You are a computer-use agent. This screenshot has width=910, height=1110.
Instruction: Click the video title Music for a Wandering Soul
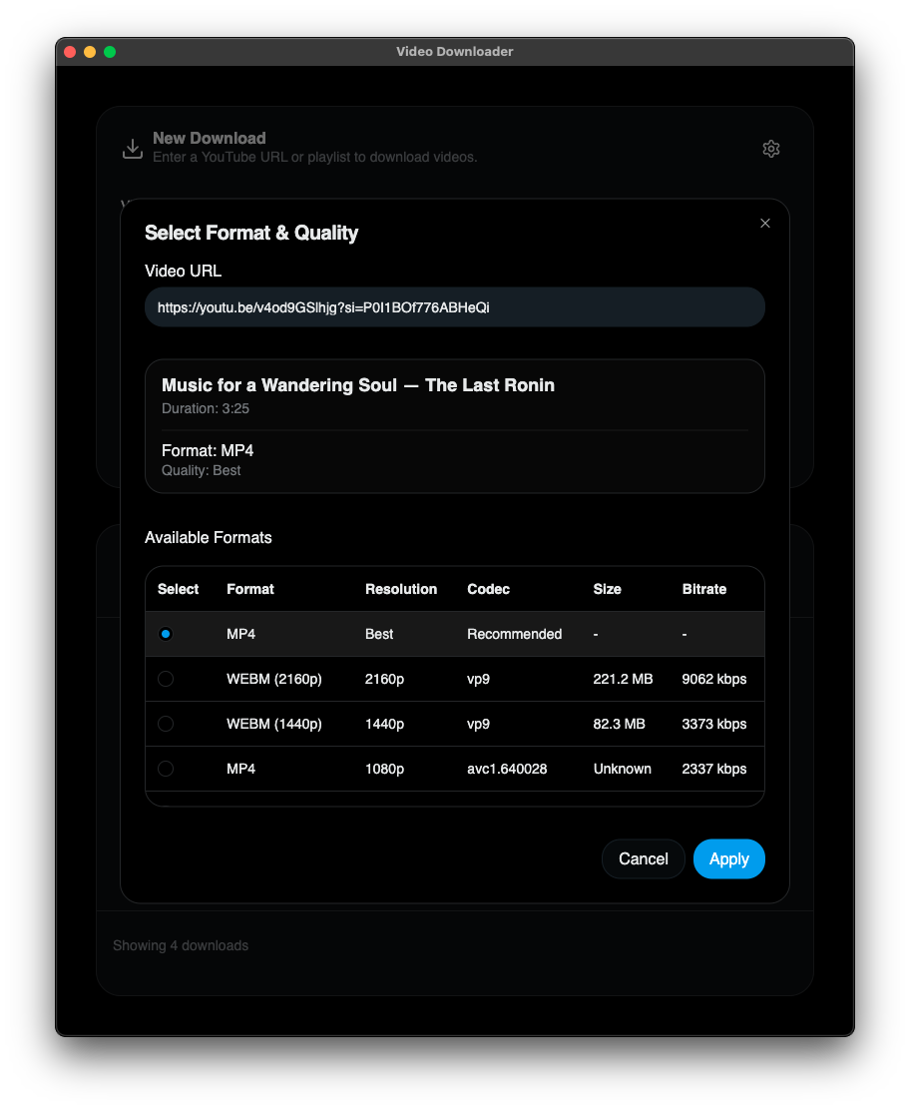(x=358, y=385)
